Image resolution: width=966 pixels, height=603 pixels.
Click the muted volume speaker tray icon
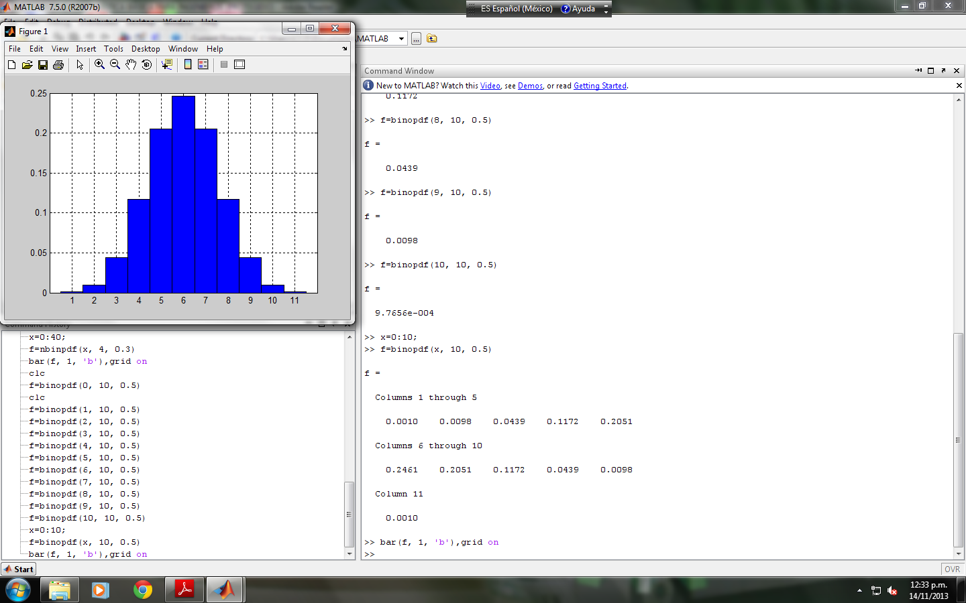892,590
